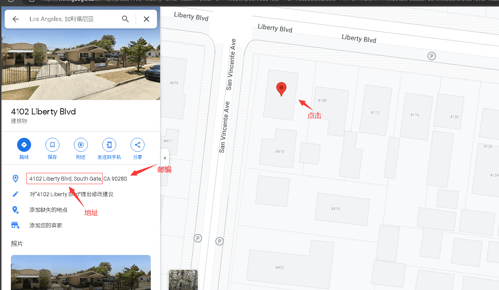Click the magnifier search icon
The width and height of the screenshot is (499, 290).
pos(125,19)
